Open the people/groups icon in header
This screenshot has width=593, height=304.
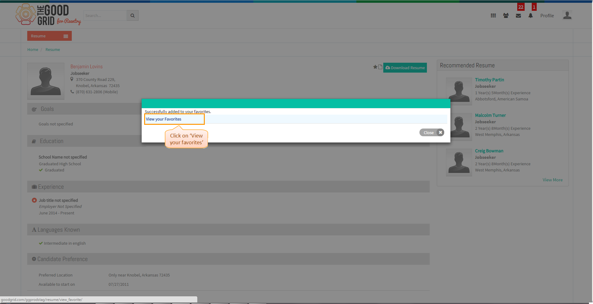(x=506, y=15)
